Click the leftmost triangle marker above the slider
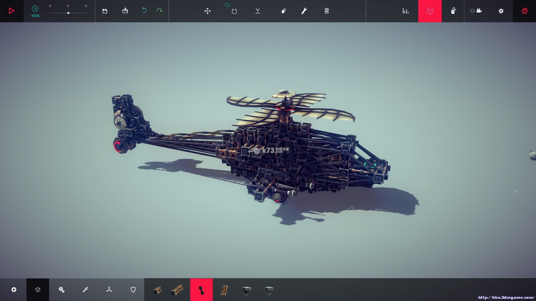The image size is (536, 301). [x=50, y=6]
